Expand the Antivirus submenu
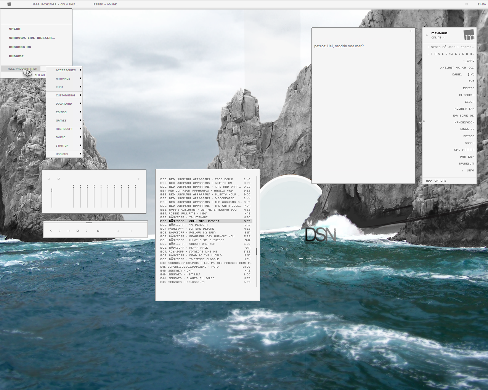The image size is (488, 390). 64,78
